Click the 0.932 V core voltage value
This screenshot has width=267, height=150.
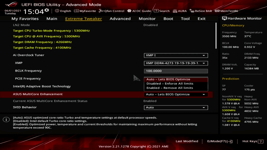(x=250, y=47)
